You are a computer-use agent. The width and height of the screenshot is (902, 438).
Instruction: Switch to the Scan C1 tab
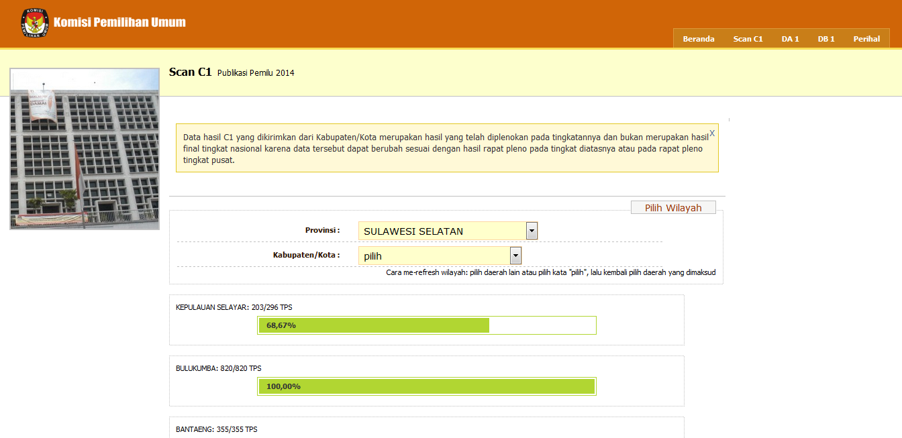748,39
